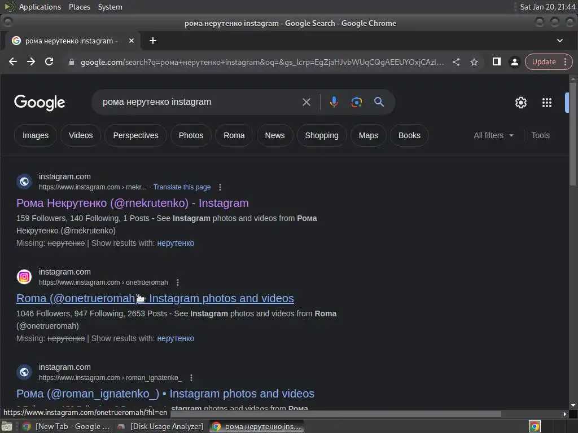
Task: Click globe favicon of roman_ignatenko_ result
Action: pyautogui.click(x=24, y=372)
